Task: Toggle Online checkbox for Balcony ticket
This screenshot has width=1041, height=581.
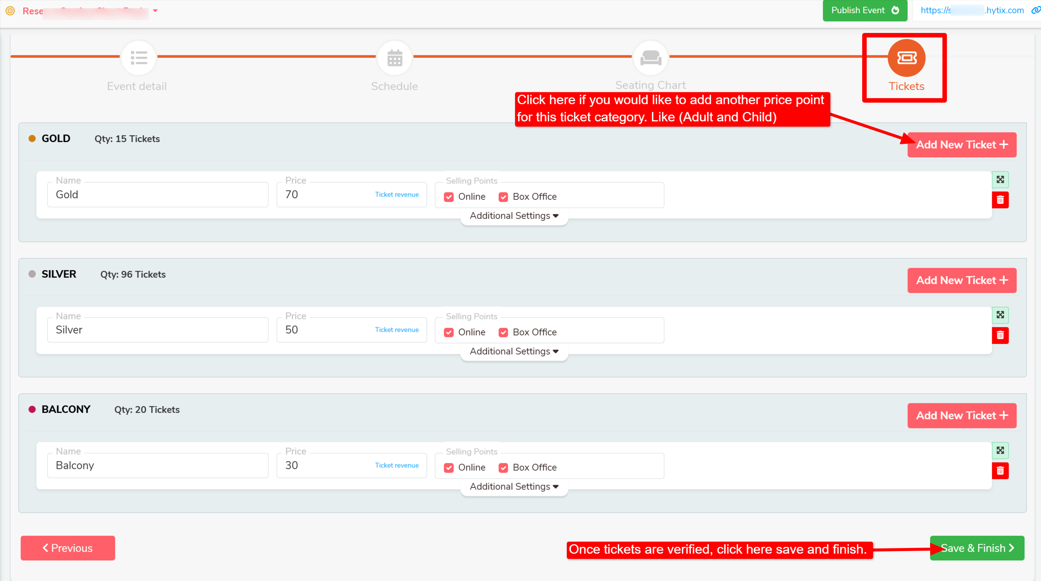Action: pyautogui.click(x=449, y=467)
